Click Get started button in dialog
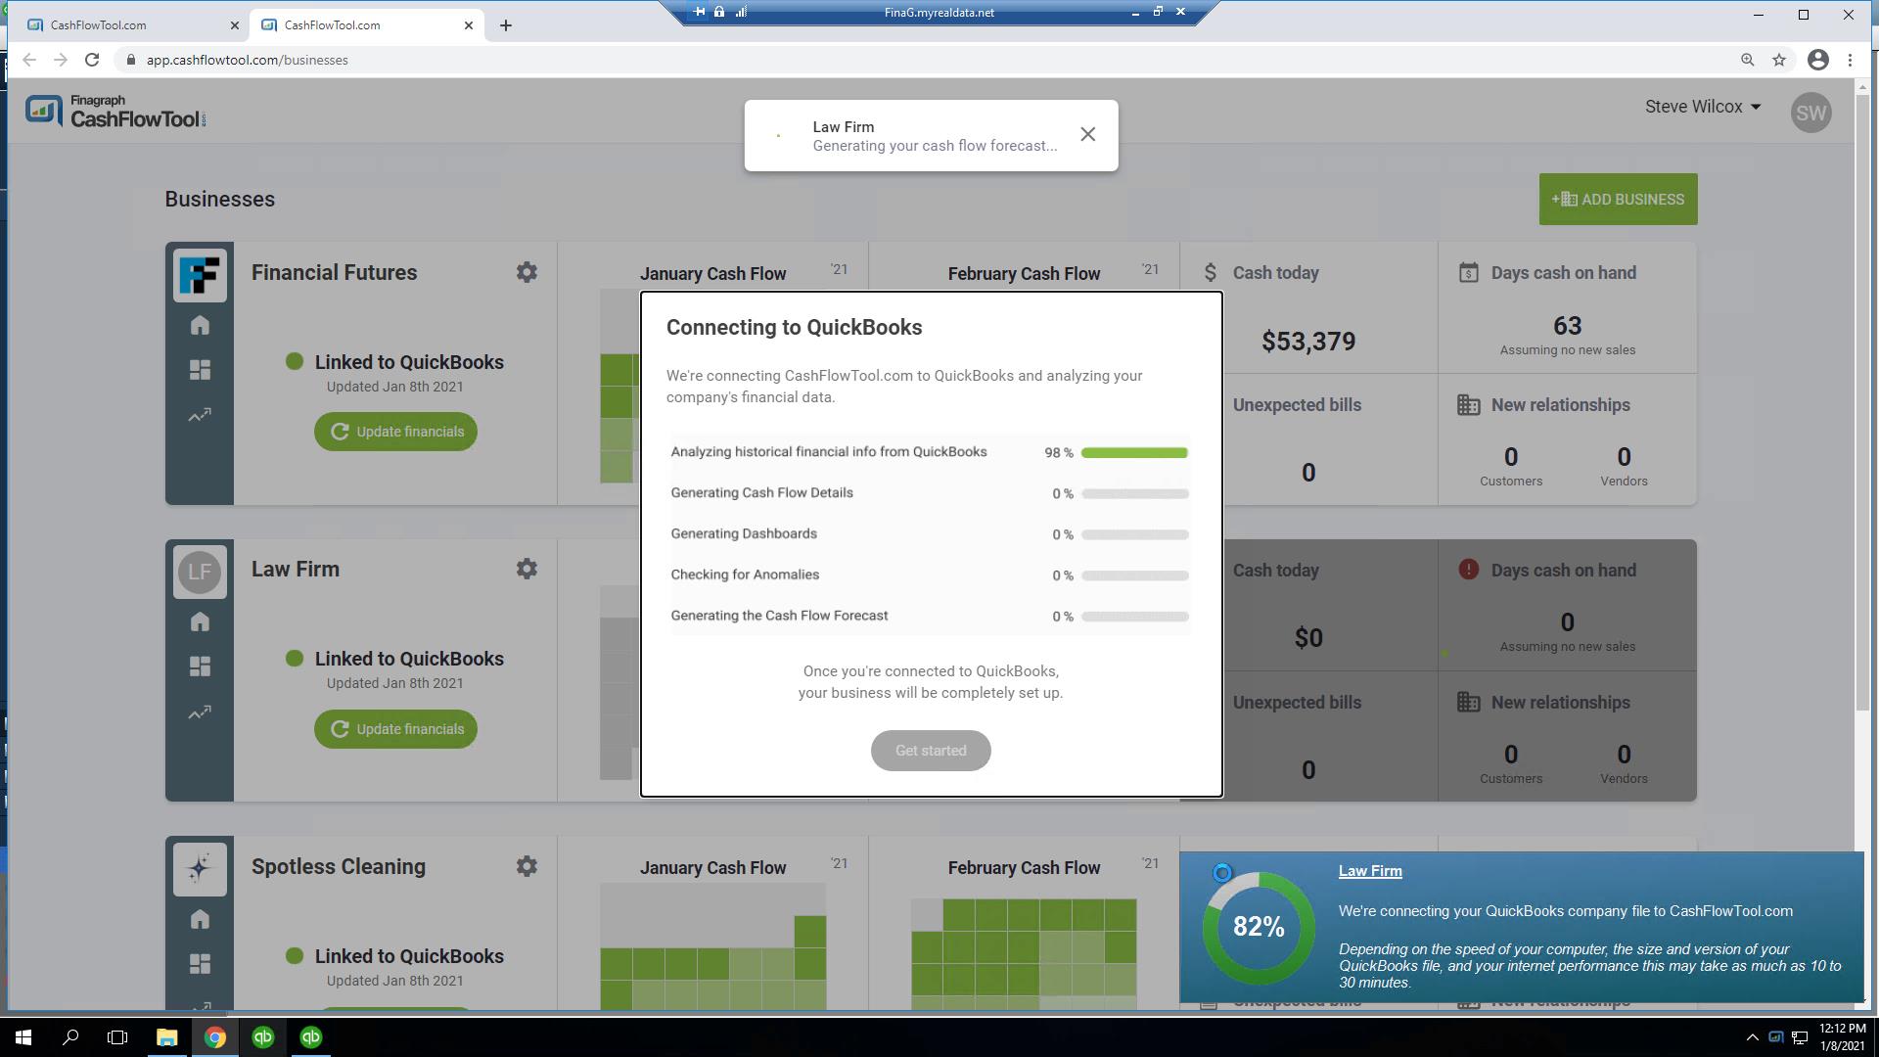Screen dimensions: 1879x1057 tap(931, 751)
